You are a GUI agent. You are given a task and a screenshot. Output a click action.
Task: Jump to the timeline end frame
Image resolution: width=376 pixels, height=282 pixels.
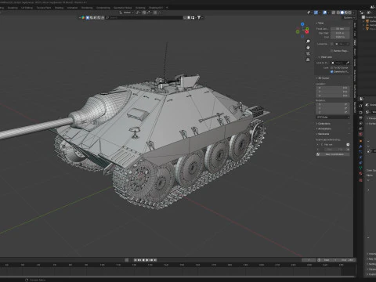point(155,260)
